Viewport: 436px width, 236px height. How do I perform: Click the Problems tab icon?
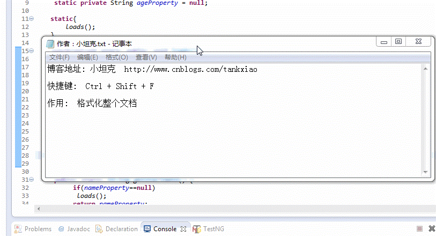[18, 229]
